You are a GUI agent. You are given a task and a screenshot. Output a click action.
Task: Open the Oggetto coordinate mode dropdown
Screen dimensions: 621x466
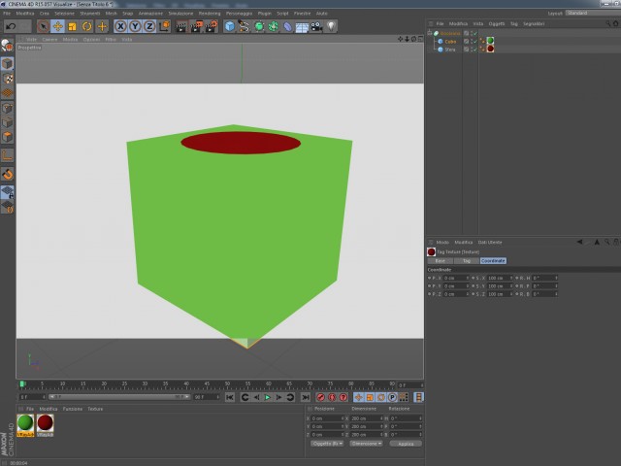click(327, 444)
